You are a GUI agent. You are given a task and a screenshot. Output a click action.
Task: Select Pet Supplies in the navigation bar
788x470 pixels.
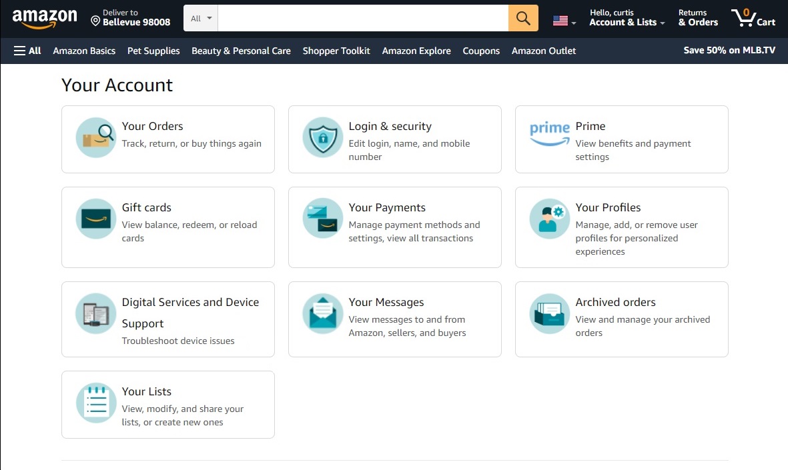coord(153,51)
